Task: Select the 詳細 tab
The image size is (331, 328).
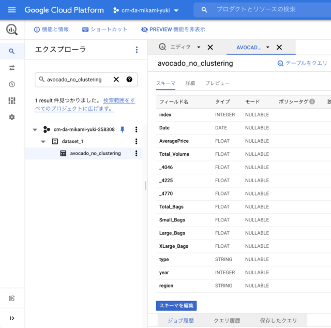Action: [x=190, y=83]
